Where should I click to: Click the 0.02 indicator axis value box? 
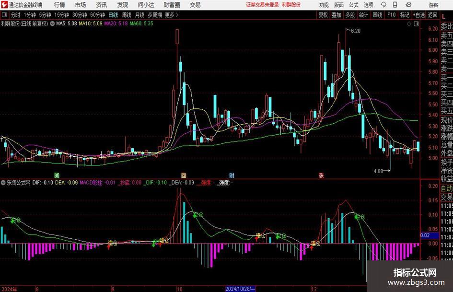coord(429,235)
